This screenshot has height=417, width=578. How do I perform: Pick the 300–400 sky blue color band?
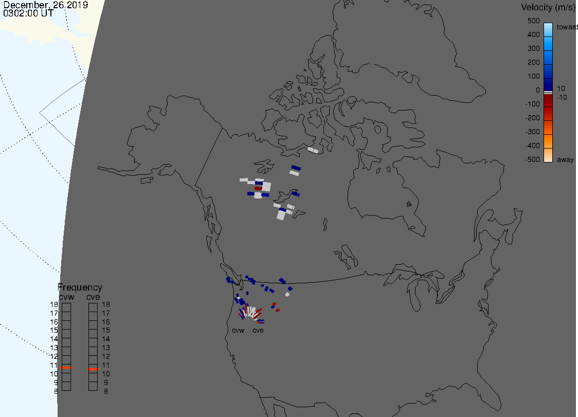click(548, 44)
